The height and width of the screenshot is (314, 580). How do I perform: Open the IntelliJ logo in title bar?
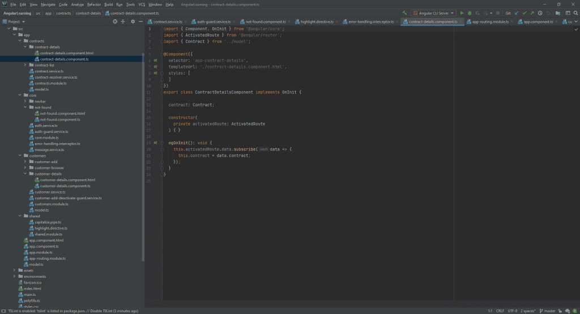coord(4,4)
